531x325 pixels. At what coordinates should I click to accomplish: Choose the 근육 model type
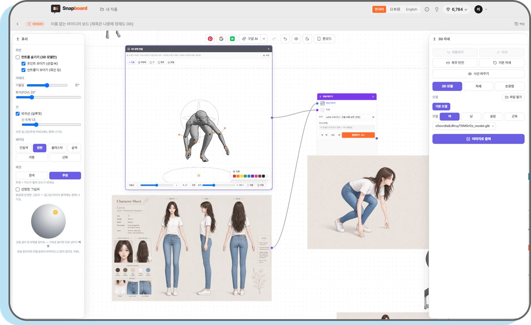click(x=514, y=116)
